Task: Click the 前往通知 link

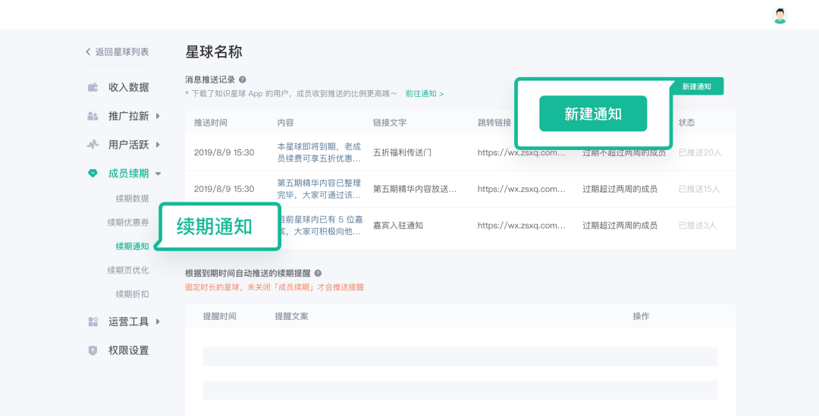Action: pos(425,94)
